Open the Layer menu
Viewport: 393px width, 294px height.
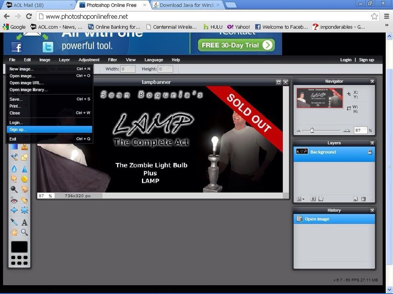[65, 60]
